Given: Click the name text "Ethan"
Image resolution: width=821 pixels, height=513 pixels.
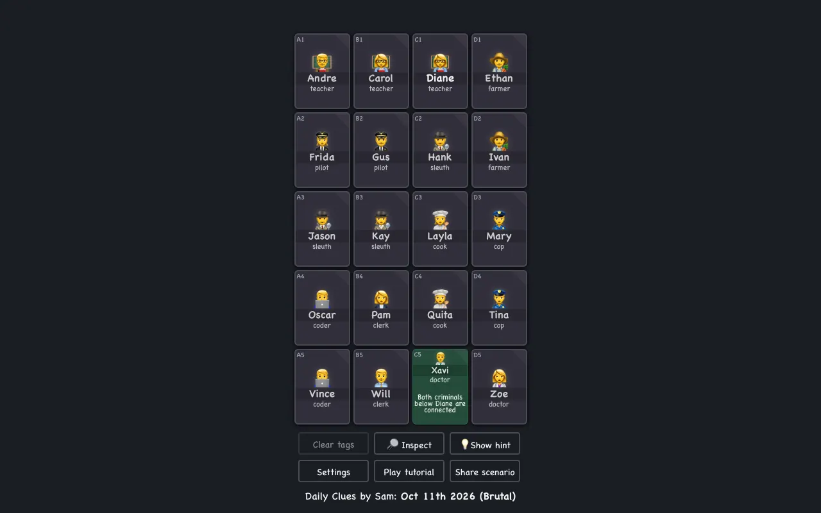Looking at the screenshot, I should [x=499, y=78].
